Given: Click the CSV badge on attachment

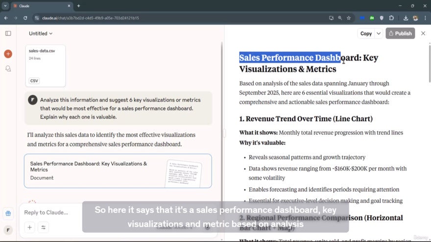Looking at the screenshot, I should 34,81.
